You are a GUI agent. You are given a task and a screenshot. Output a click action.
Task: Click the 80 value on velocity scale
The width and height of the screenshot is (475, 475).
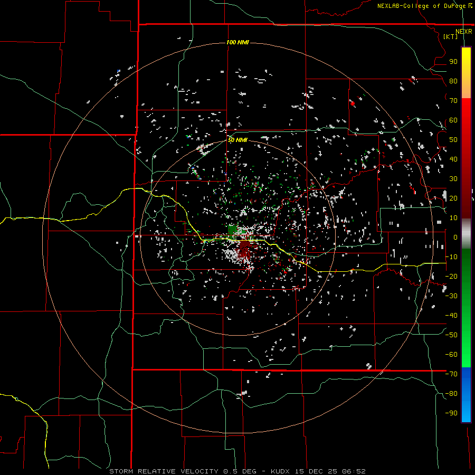(453, 81)
